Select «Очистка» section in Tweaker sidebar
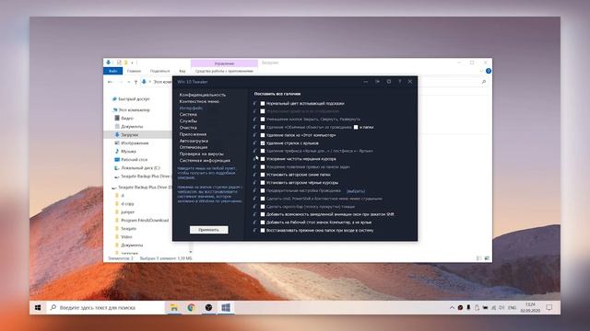 188,128
